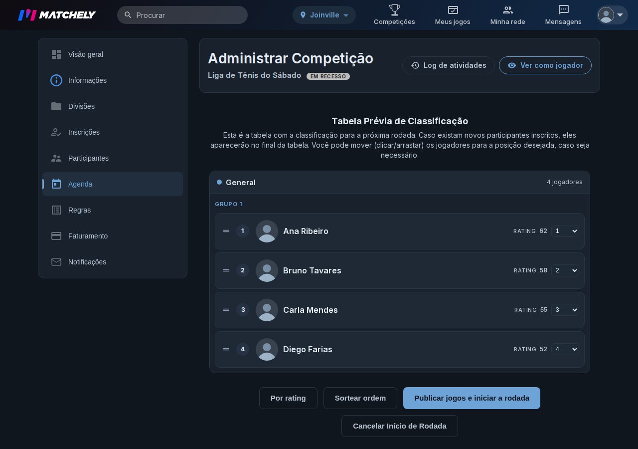This screenshot has height=449, width=638.
Task: Click Publicar jogos e iniciar a rodada
Action: coord(472,398)
